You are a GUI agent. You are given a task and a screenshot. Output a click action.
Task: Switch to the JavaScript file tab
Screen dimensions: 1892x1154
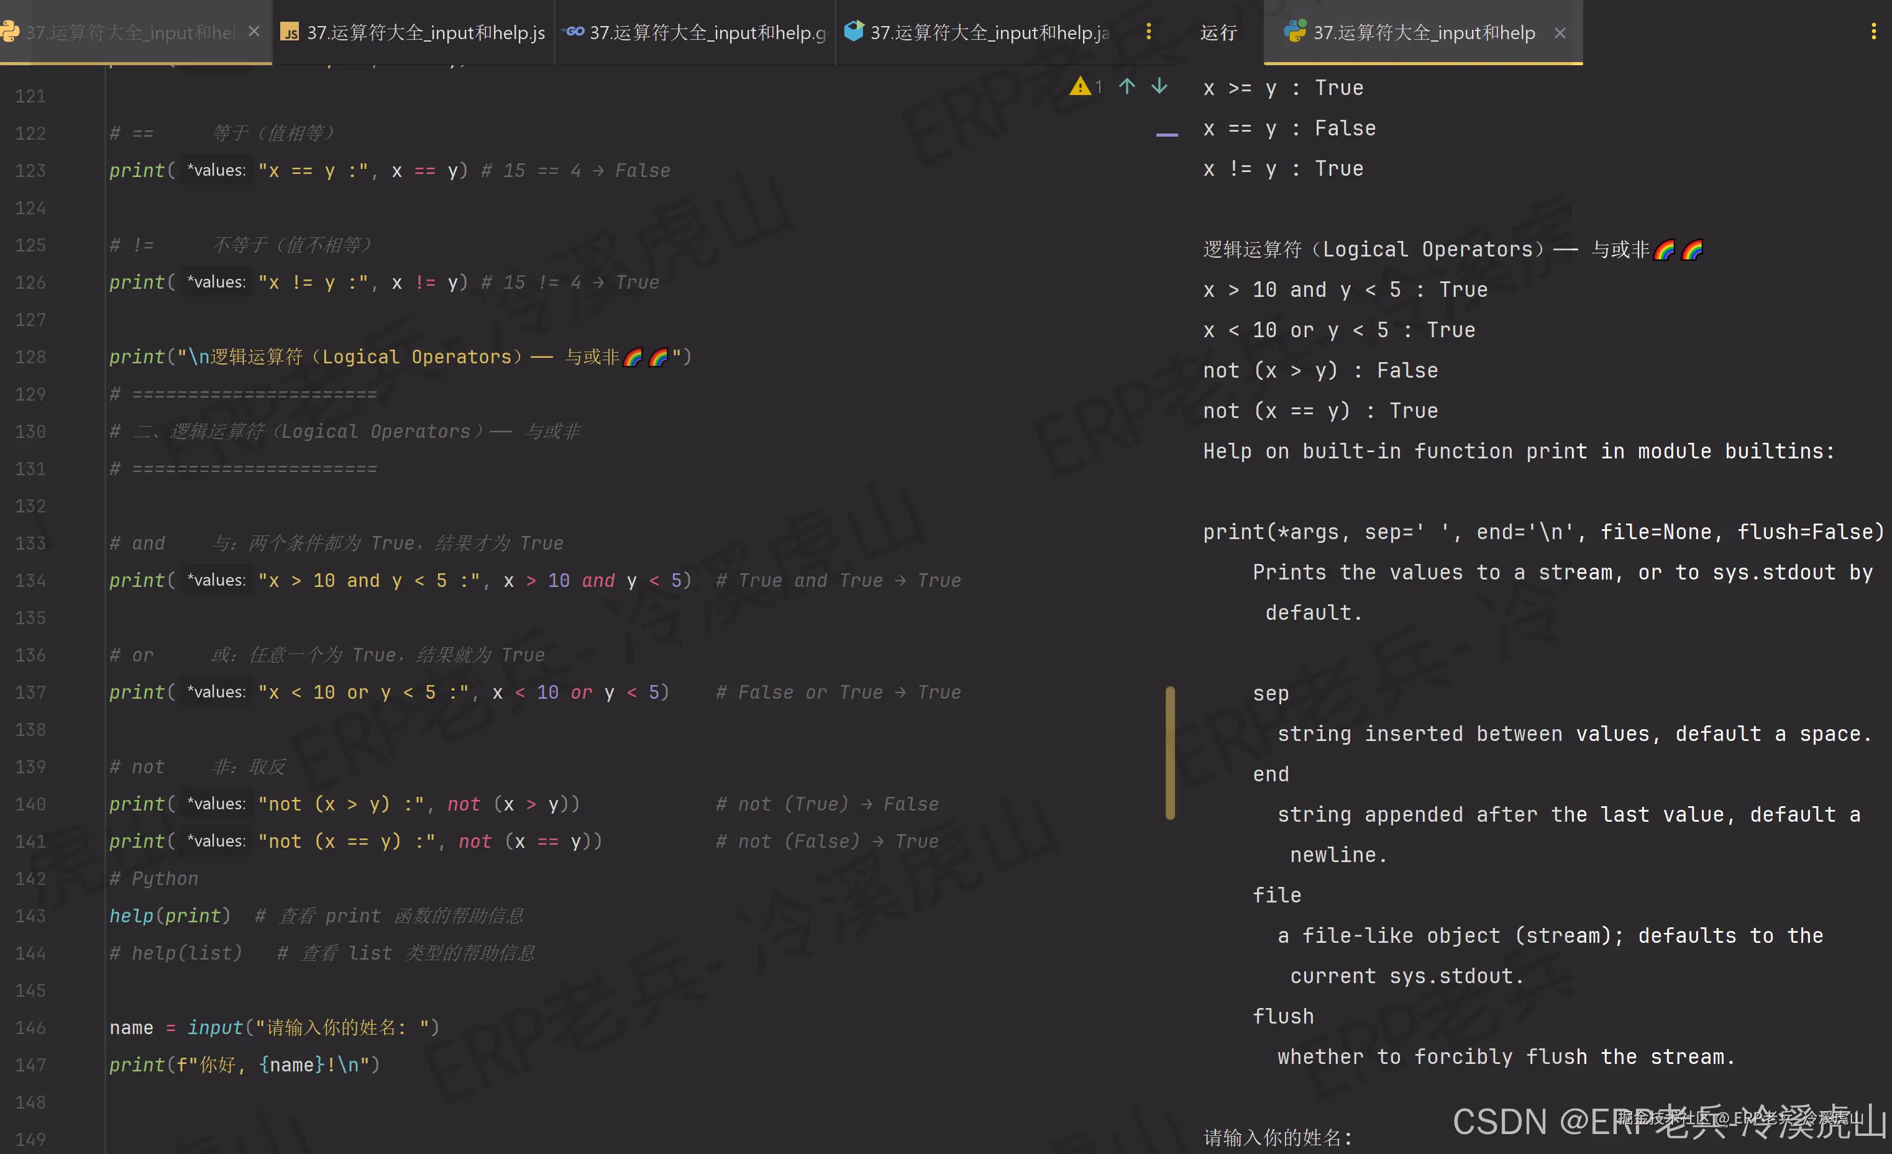pyautogui.click(x=413, y=32)
